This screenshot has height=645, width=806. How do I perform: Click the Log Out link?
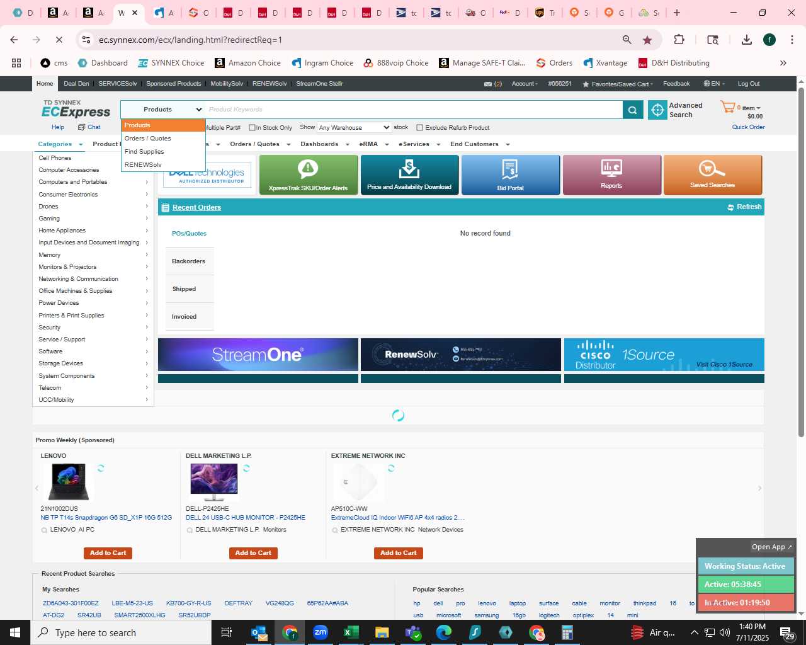click(x=749, y=84)
